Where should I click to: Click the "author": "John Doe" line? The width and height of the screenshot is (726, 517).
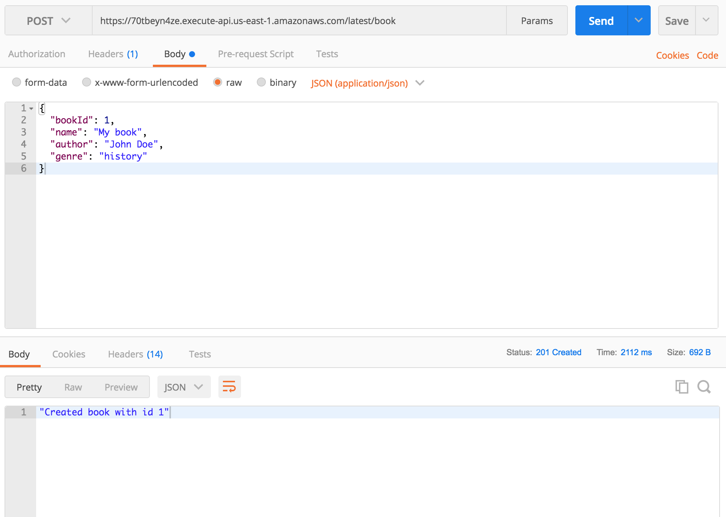coord(106,144)
